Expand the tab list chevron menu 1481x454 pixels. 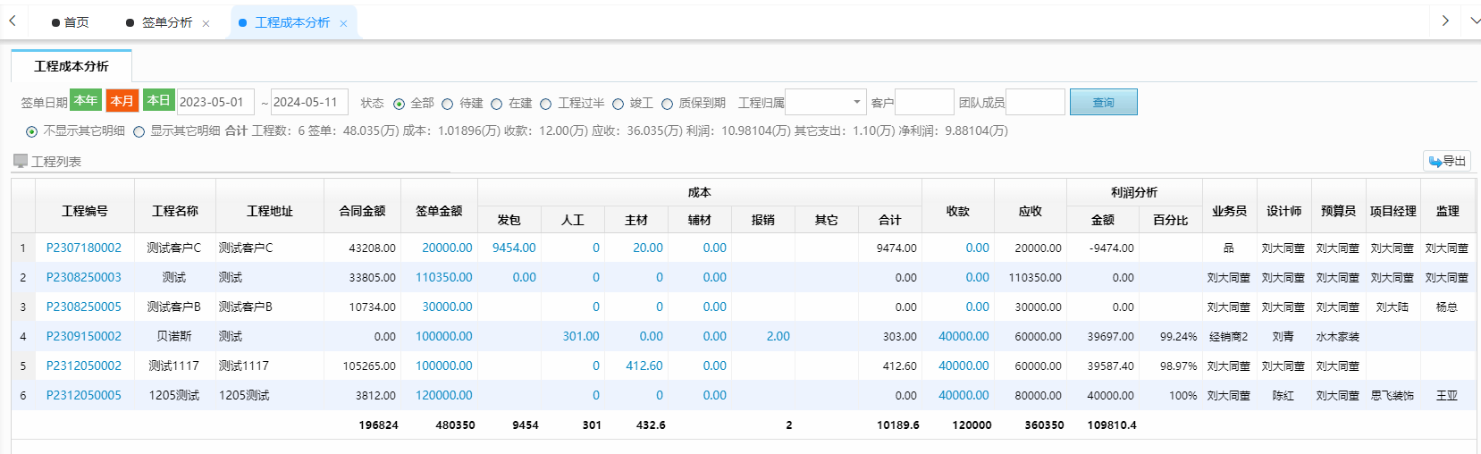[1474, 21]
